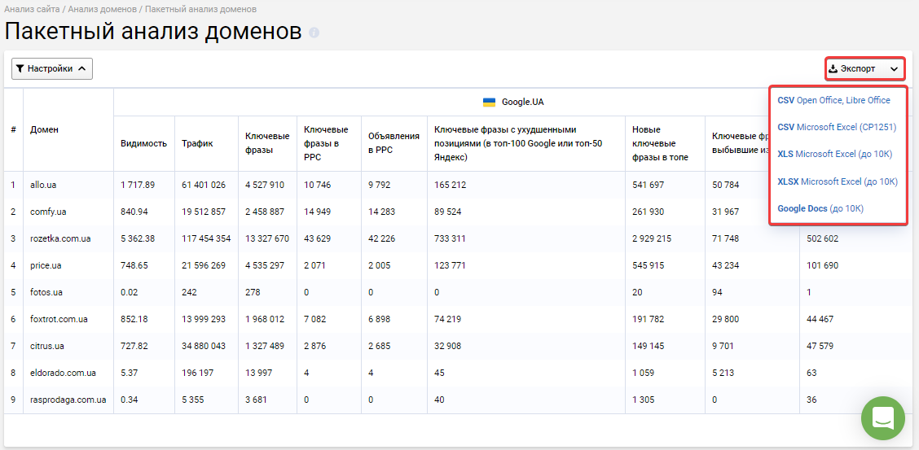The width and height of the screenshot is (919, 450).
Task: Select domain citrus.ua
Action: (x=47, y=347)
